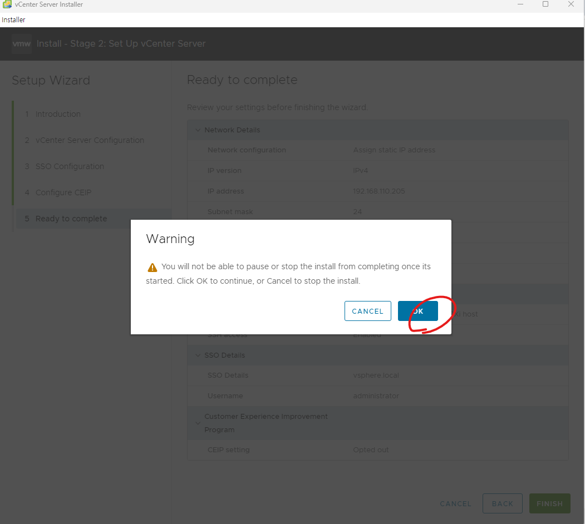
Task: Click the vsphere.local value
Action: pos(376,375)
